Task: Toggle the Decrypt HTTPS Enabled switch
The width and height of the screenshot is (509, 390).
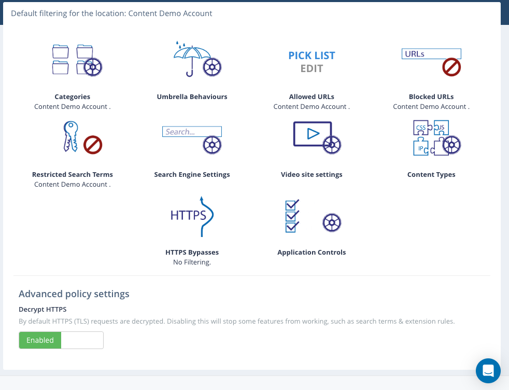Action: click(40, 340)
